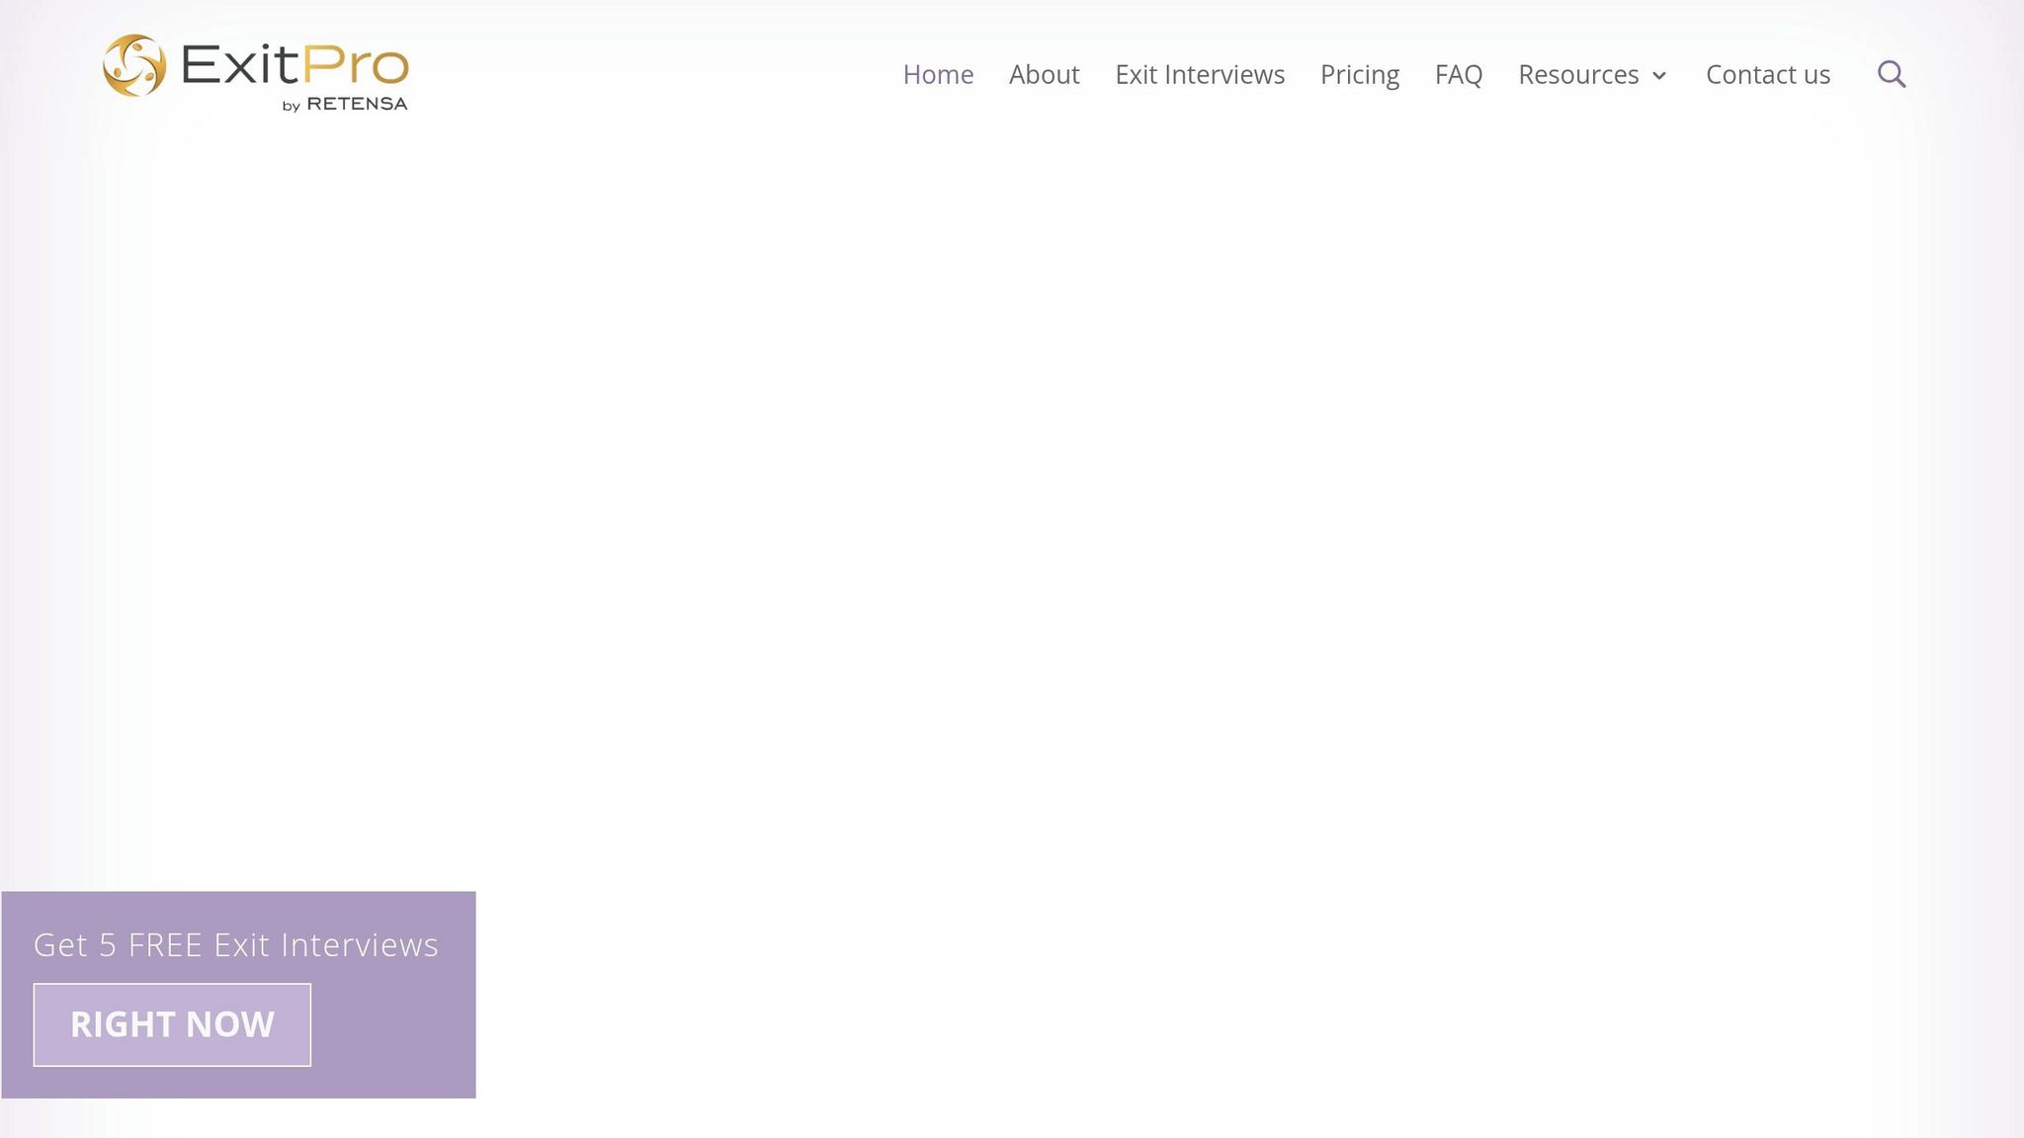Click the purple promo banner background

(395, 1037)
